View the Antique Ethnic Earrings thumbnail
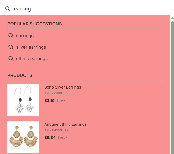Viewport: 174px width, 154px height. click(x=23, y=137)
